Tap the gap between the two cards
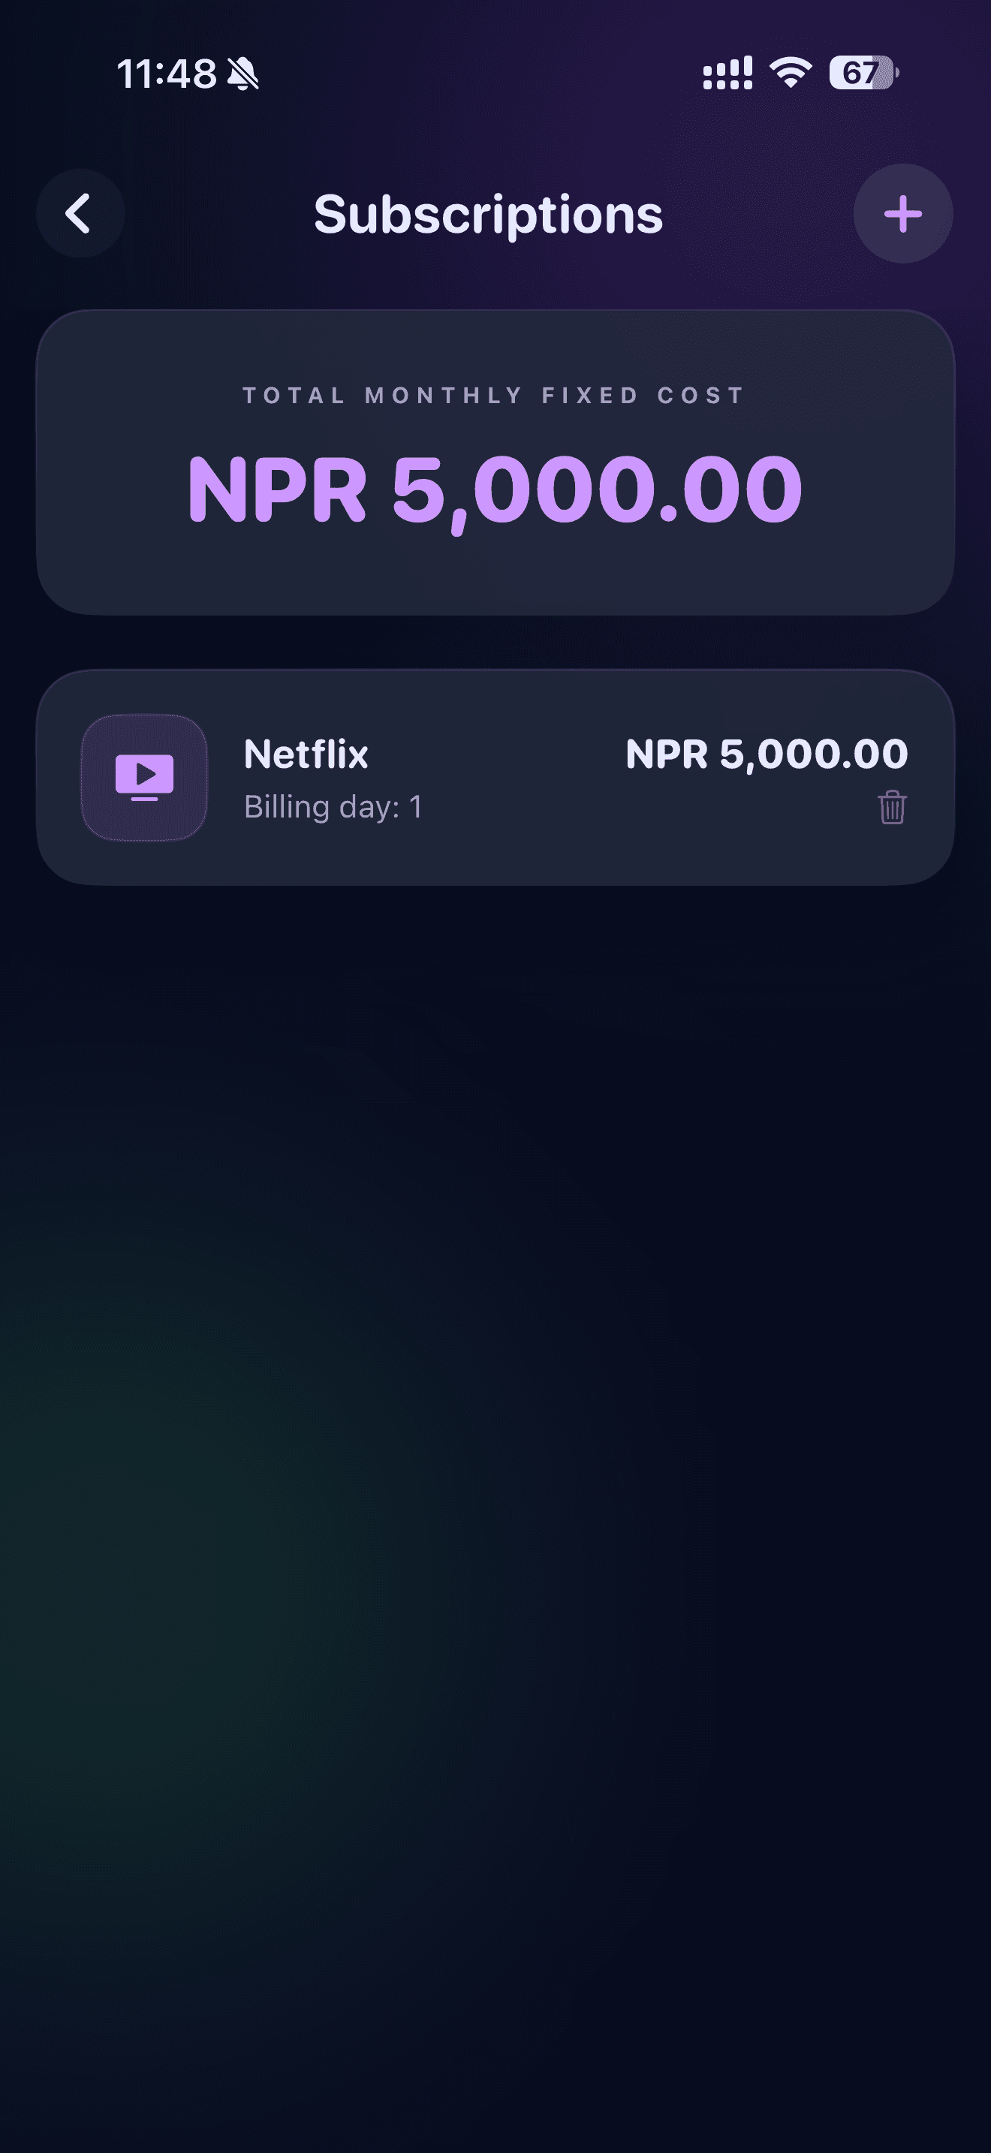This screenshot has height=2153, width=991. tap(495, 642)
